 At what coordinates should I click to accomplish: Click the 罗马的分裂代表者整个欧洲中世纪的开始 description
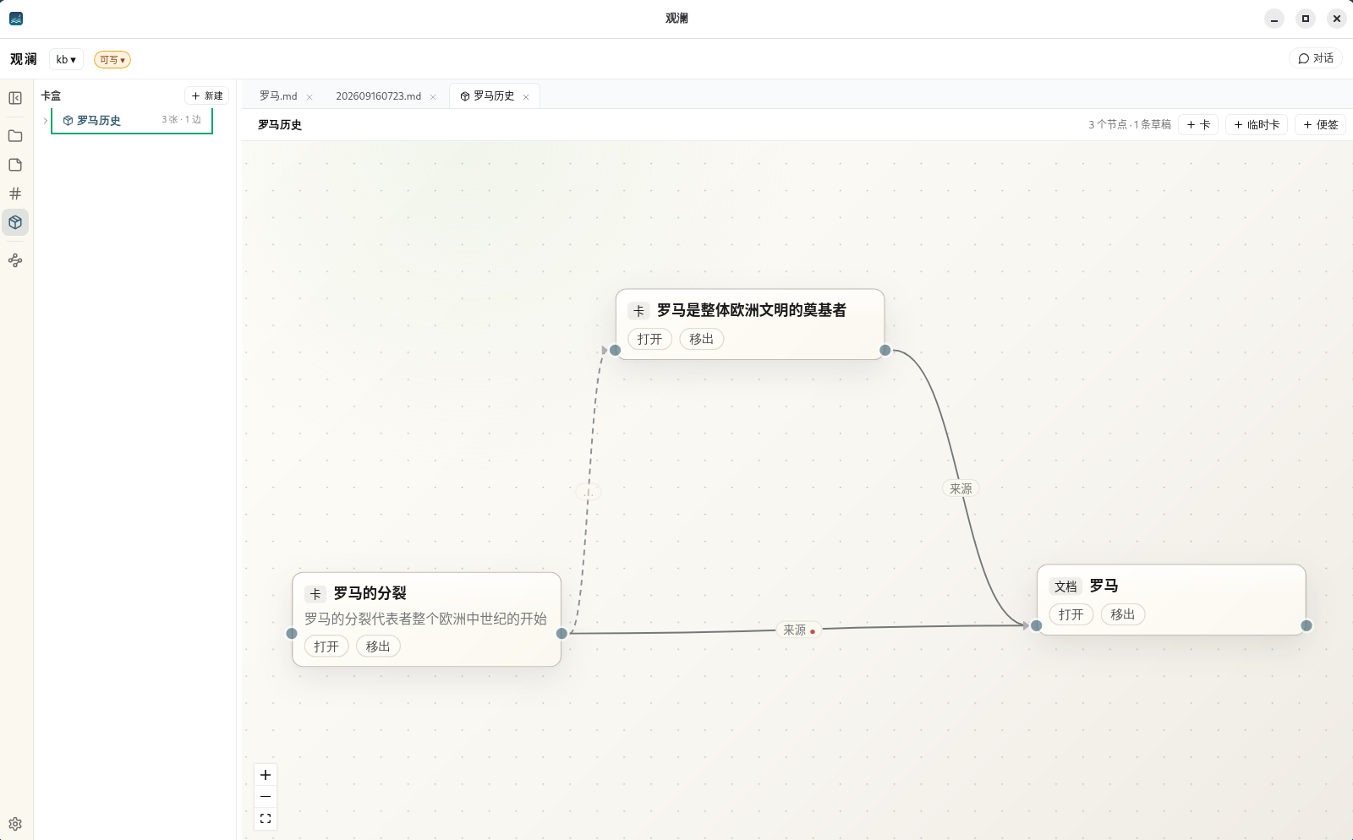(x=425, y=619)
